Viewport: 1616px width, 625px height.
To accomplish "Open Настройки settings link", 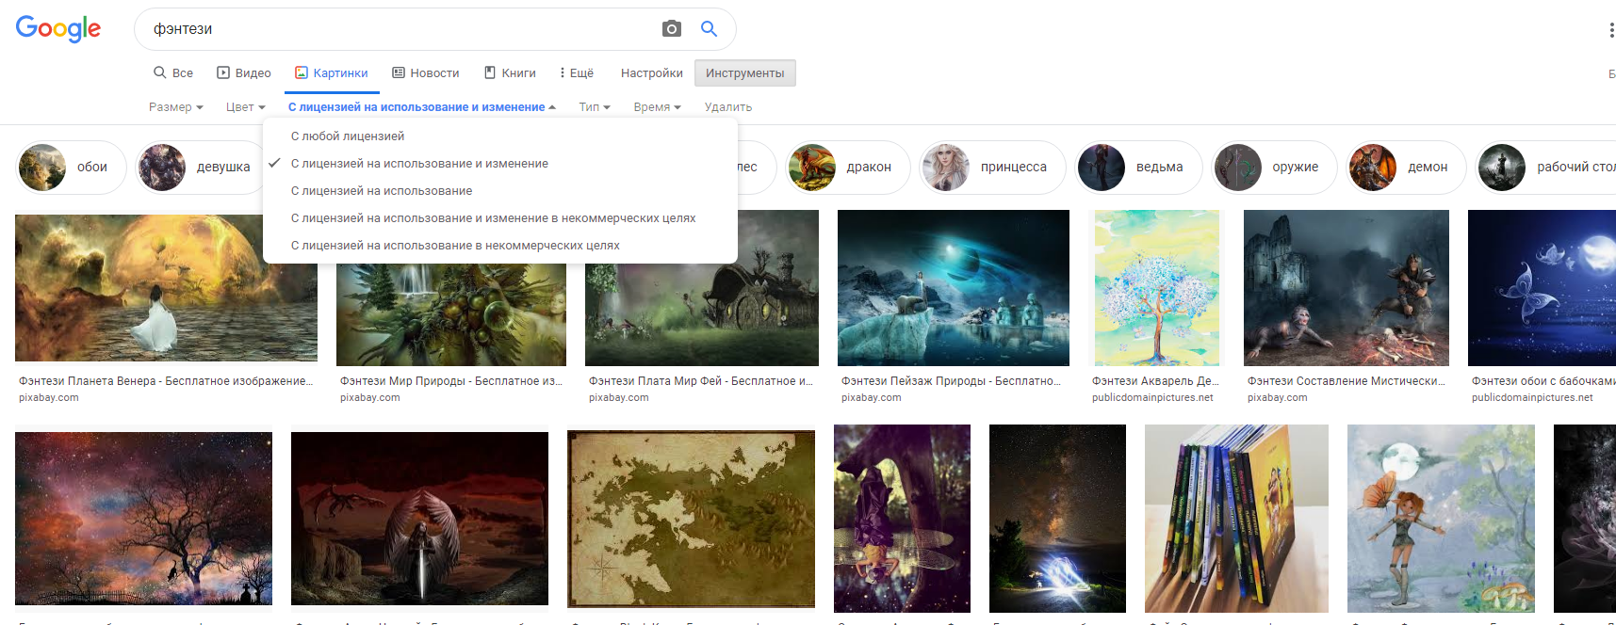I will [651, 73].
